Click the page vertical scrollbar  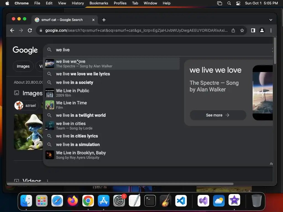pos(275,51)
